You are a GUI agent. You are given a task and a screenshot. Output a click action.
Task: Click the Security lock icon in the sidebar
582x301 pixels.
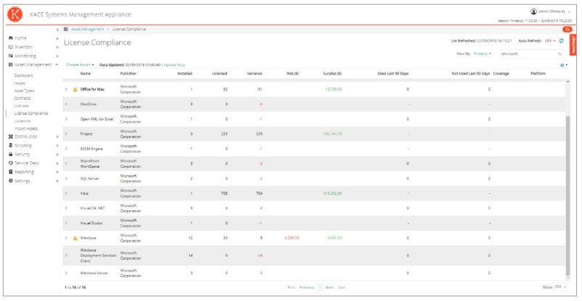point(11,154)
